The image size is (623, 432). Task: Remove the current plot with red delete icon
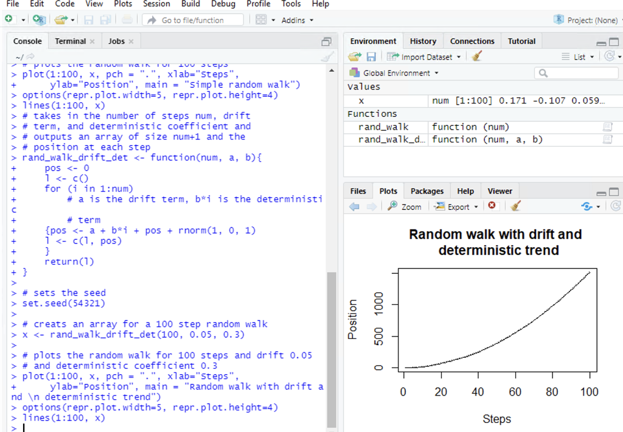(492, 206)
